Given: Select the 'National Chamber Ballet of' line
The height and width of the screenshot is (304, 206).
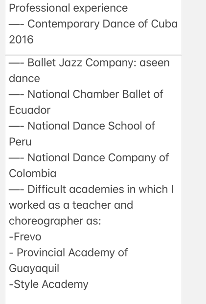Looking at the screenshot, I should (x=86, y=94).
